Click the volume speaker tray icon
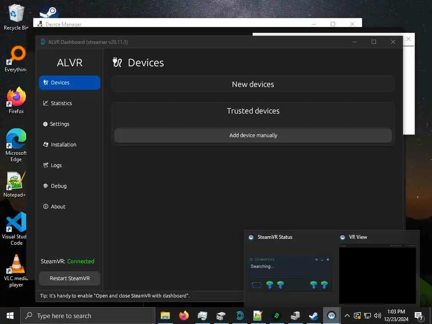432x324 pixels. point(377,316)
